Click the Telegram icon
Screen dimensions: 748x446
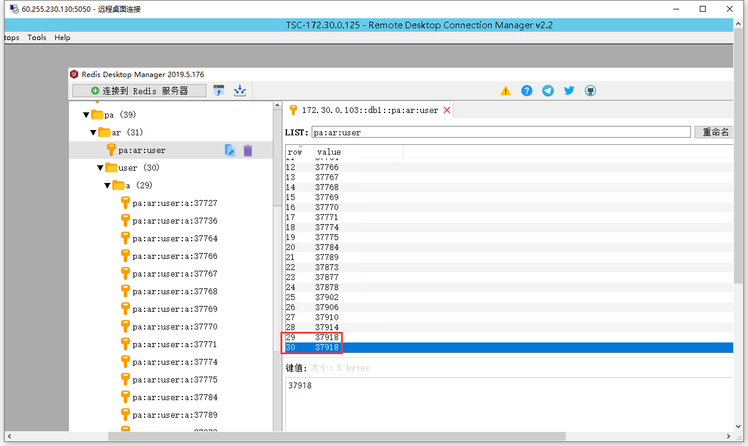(548, 91)
